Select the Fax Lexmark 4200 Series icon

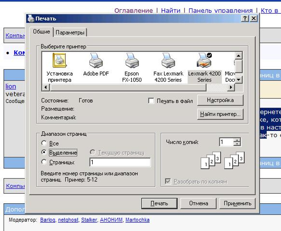[168, 68]
